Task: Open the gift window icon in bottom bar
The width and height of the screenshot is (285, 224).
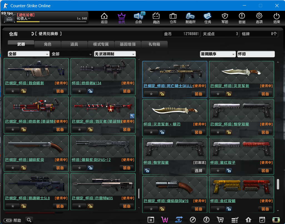Action: pyautogui.click(x=151, y=220)
